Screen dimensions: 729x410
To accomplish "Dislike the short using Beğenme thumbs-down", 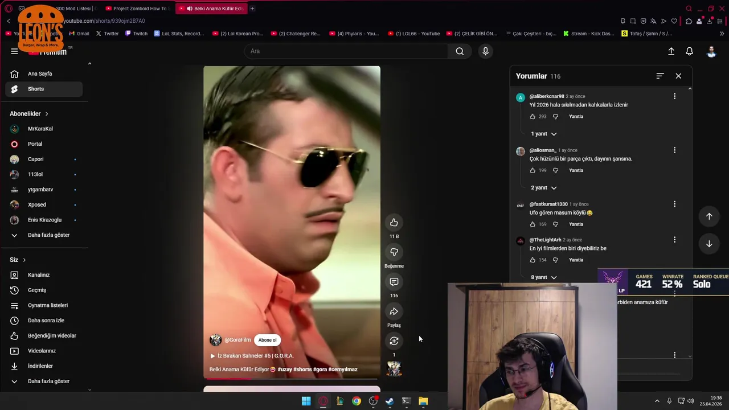I will (394, 252).
